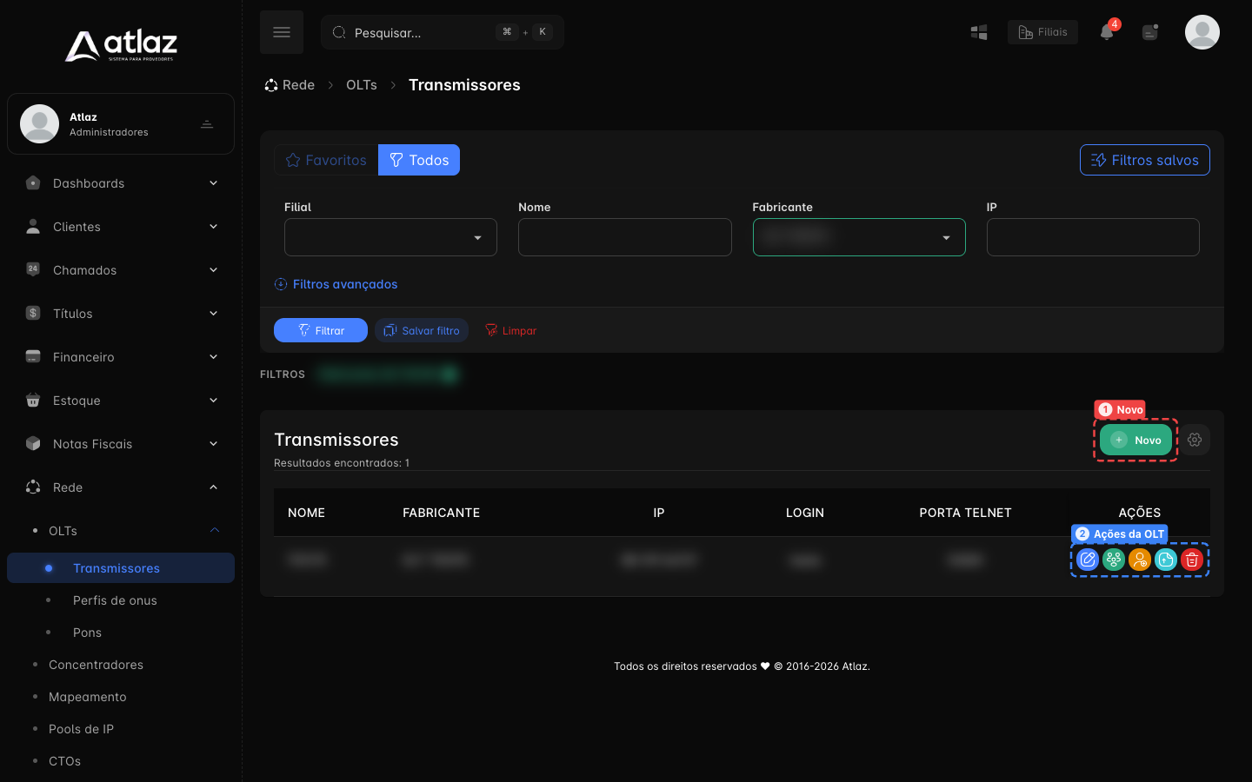Open Transmissores in the sidebar
1252x782 pixels.
(121, 568)
